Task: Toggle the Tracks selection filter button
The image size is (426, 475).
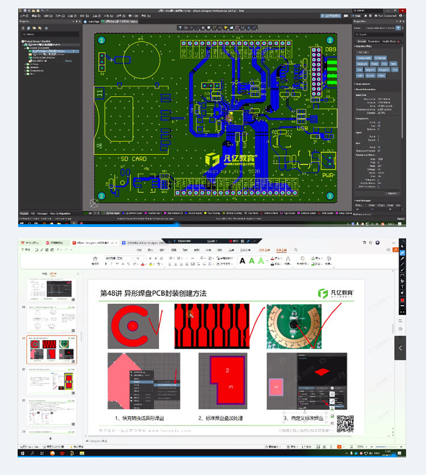Action: 374,64
